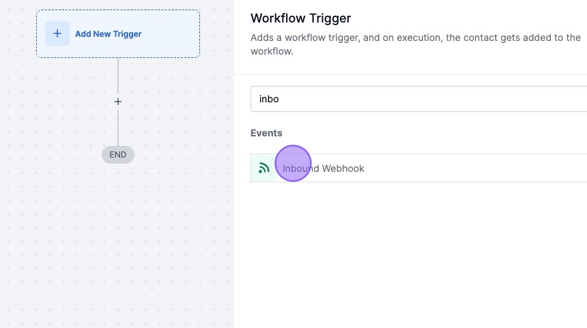The image size is (587, 328).
Task: Click the plus icon inside trigger card
Action: point(57,33)
